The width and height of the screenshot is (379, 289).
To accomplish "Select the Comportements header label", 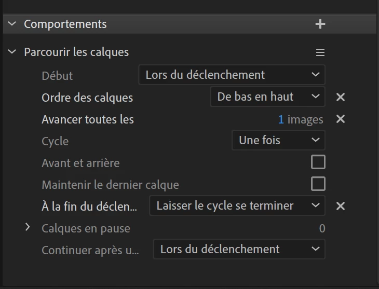I will coord(65,24).
